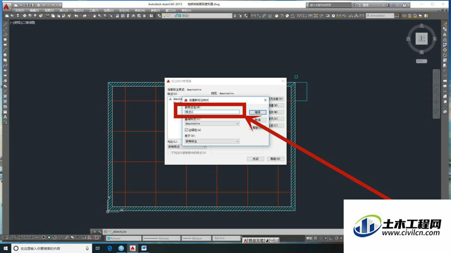The height and width of the screenshot is (253, 451).
Task: Click the Save icon in quick access toolbar
Action: tap(27, 5)
